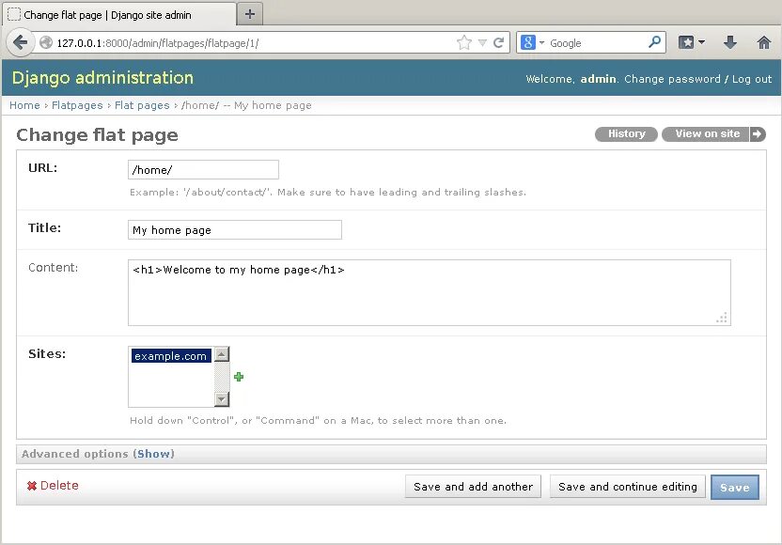Open the Google search engine selector

(532, 43)
